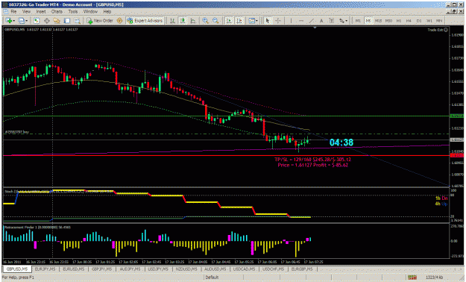Open the Strategy Tester icon
466x282 pixels.
point(78,21)
